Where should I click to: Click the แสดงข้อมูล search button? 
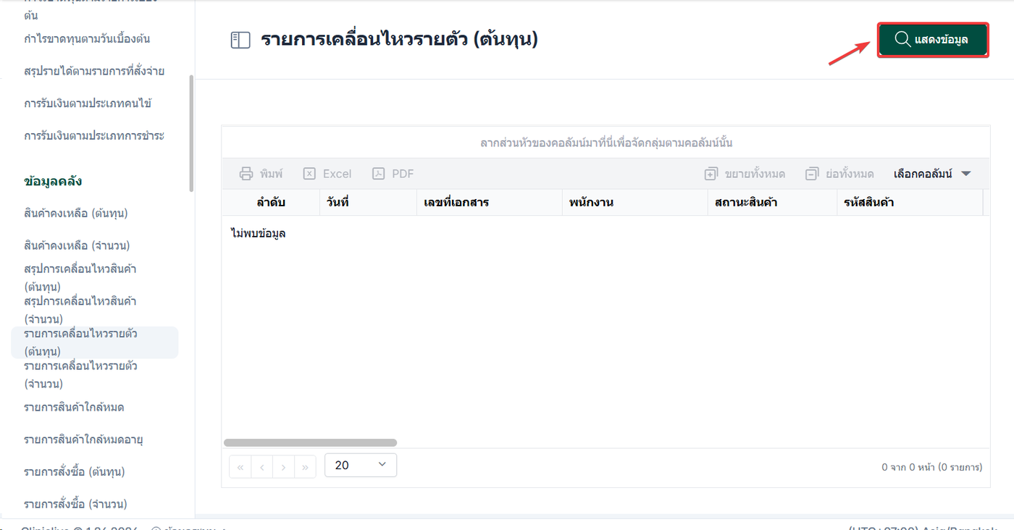click(x=933, y=40)
